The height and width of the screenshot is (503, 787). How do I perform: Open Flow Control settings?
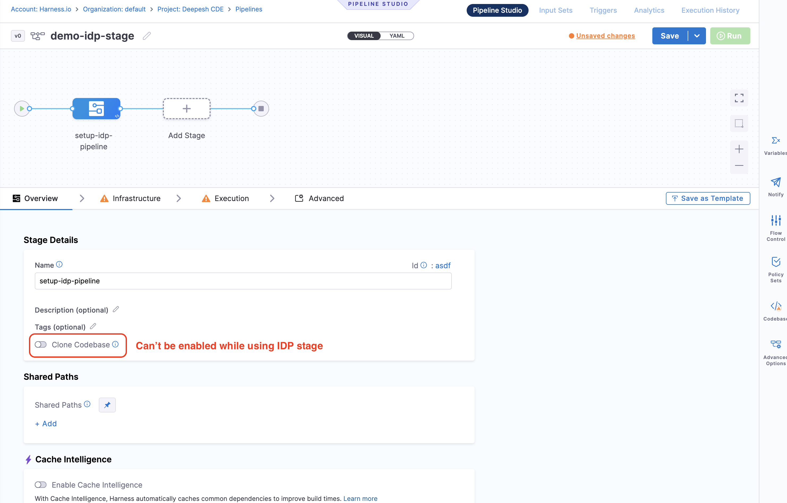pyautogui.click(x=775, y=221)
